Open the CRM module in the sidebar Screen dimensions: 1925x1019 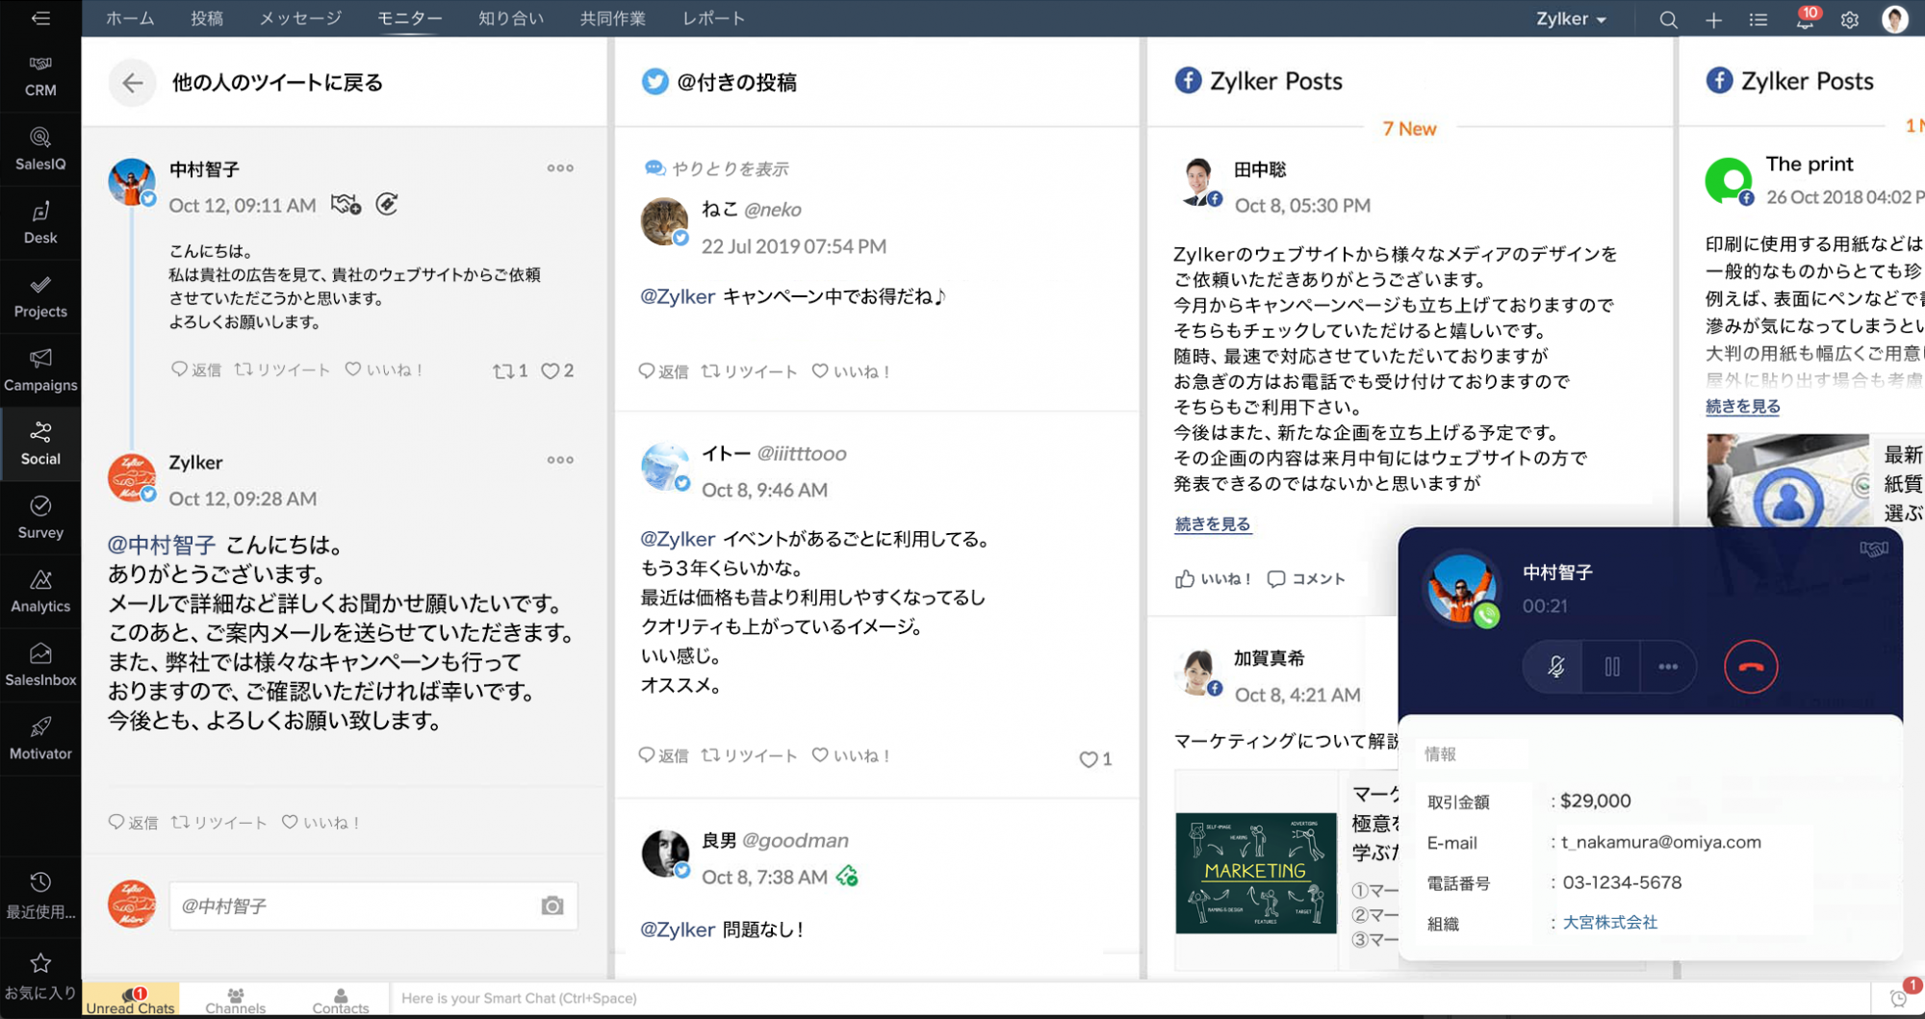[x=40, y=76]
